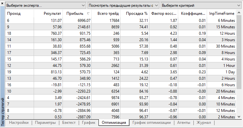The image size is (243, 128).
Task: Click result value 813.13
Action: pos(56,72)
